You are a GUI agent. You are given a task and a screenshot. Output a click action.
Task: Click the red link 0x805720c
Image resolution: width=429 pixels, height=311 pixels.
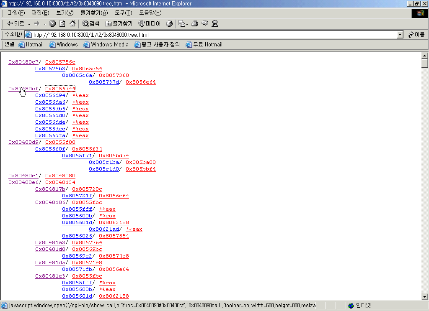pos(87,189)
